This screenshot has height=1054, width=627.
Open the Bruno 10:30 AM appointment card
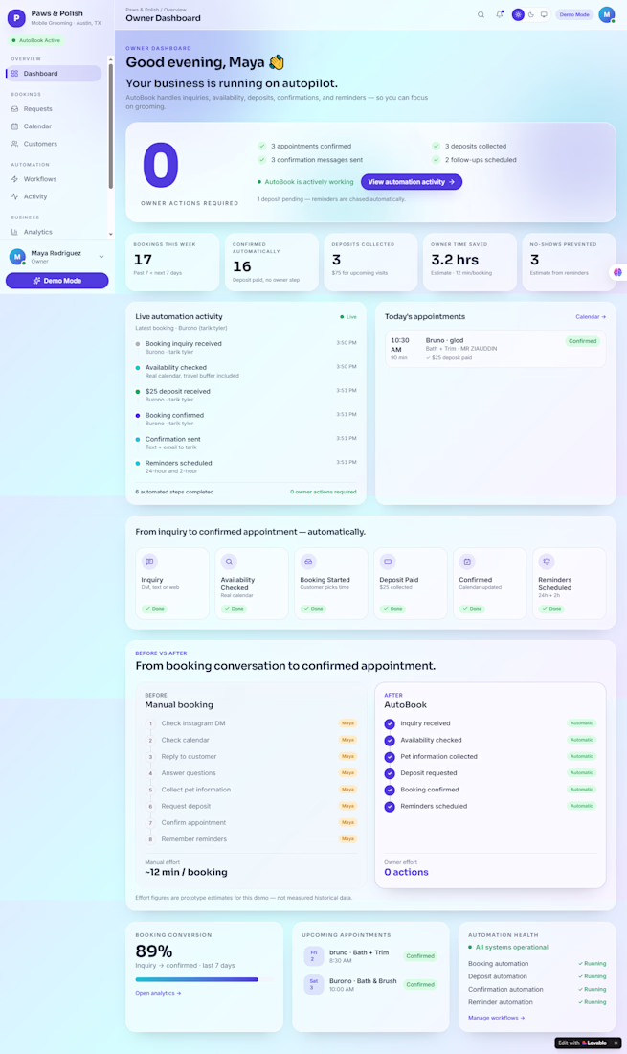496,349
